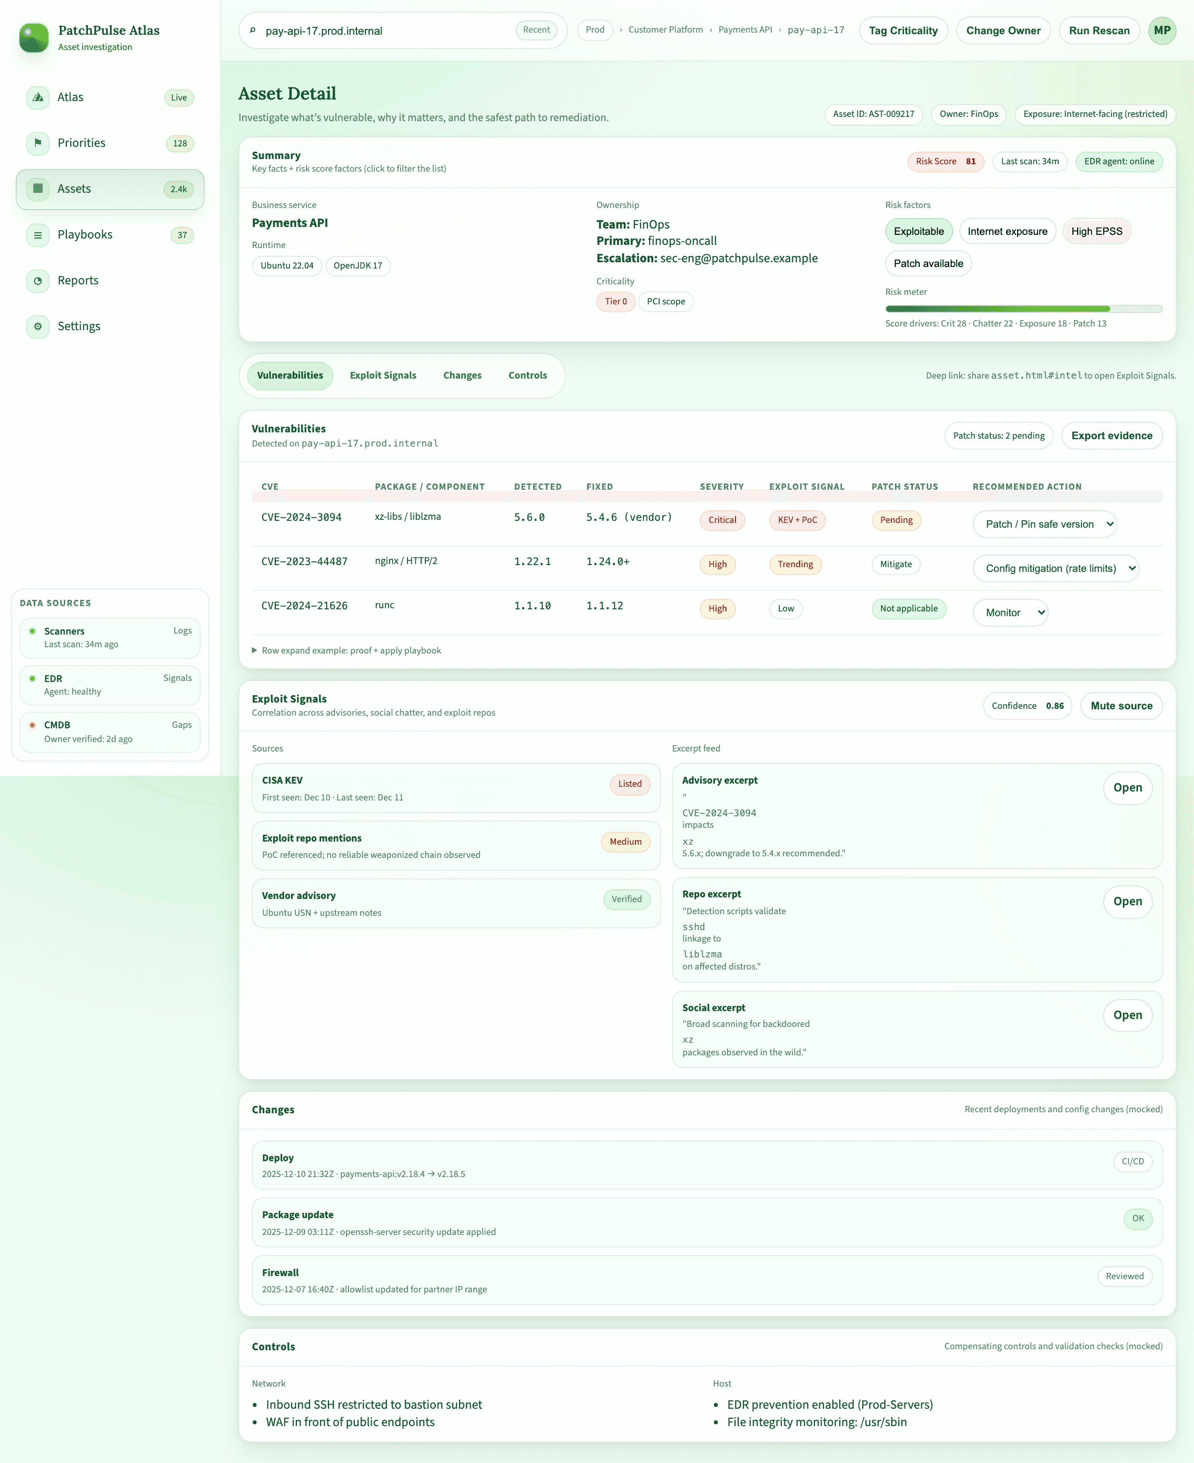
Task: Switch to the Controls tab
Action: [528, 375]
